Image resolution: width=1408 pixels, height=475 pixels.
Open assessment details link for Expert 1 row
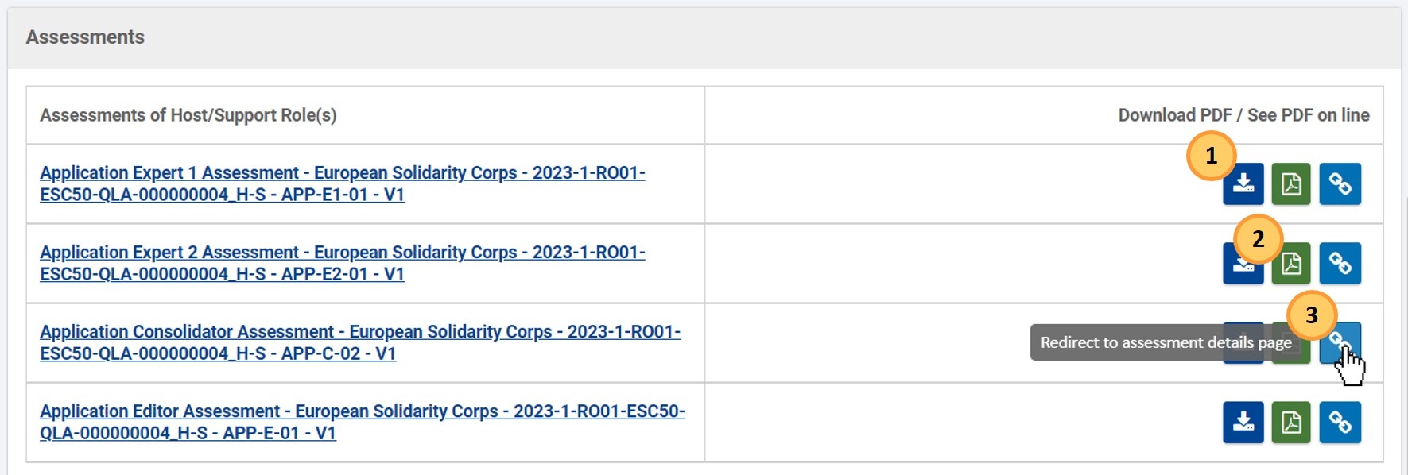point(1340,184)
